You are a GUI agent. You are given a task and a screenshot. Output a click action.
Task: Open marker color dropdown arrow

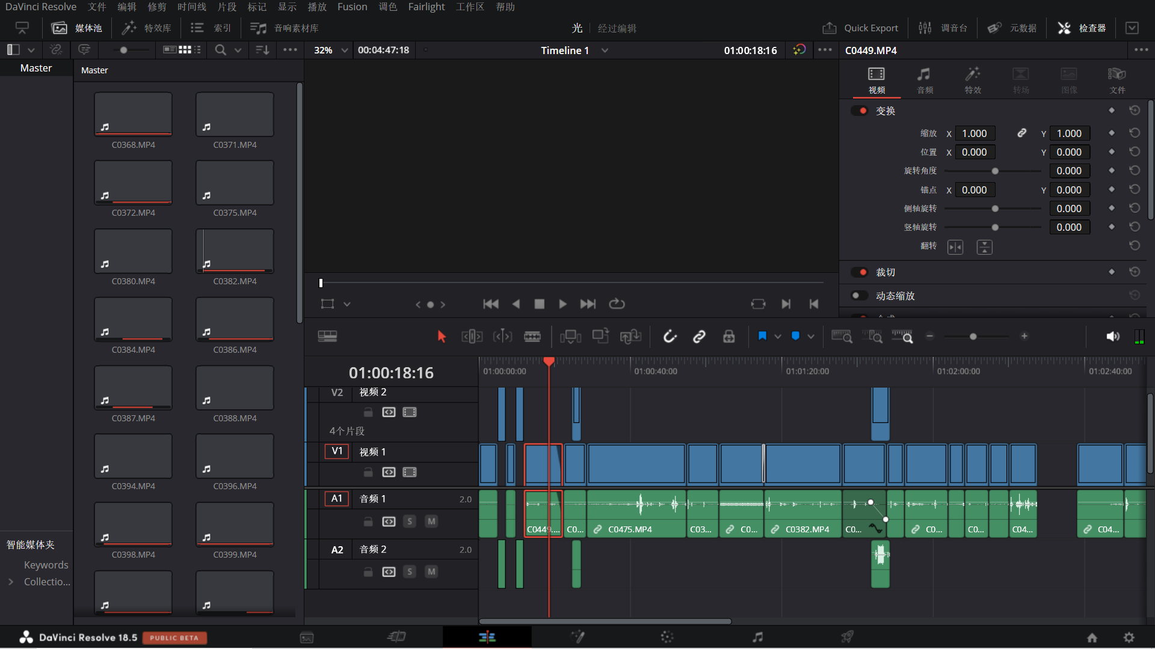811,337
